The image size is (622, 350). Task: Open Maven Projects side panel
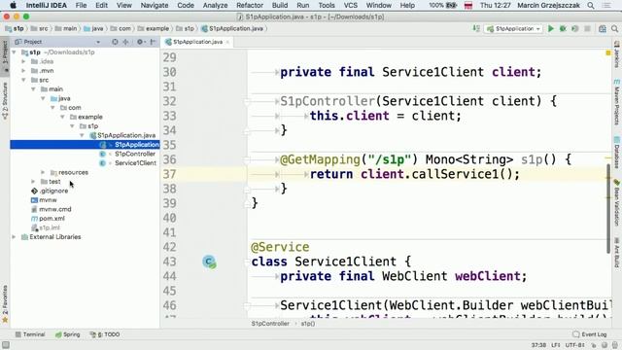617,101
